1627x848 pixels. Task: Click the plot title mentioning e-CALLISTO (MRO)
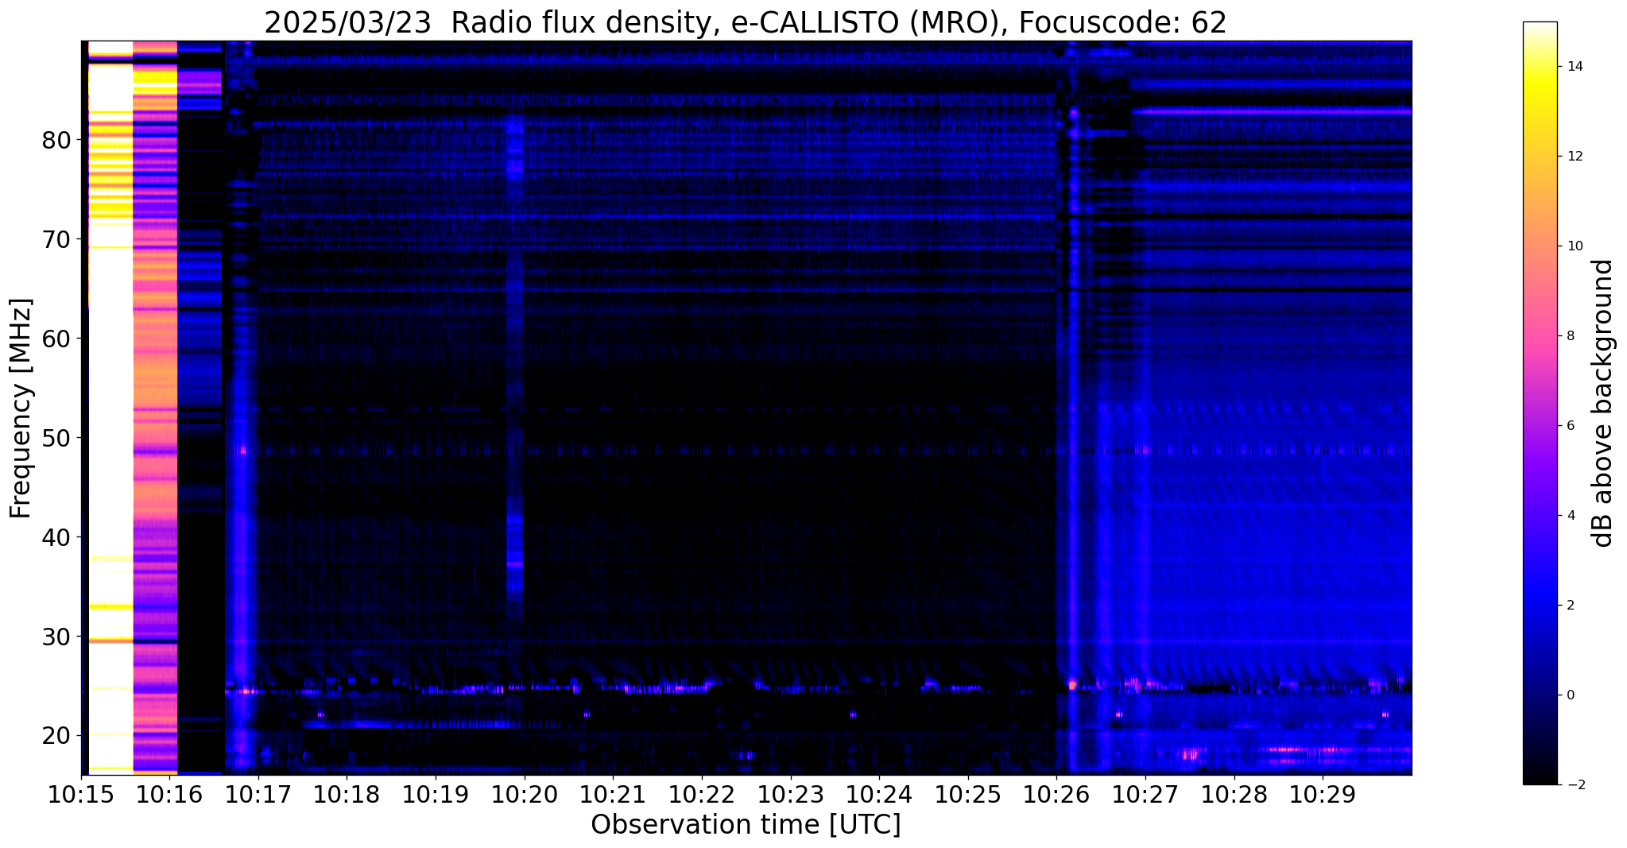pos(746,22)
